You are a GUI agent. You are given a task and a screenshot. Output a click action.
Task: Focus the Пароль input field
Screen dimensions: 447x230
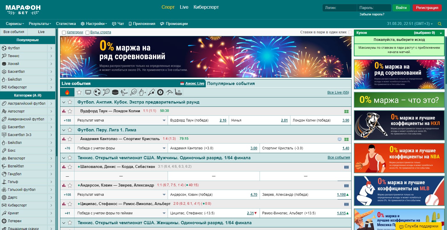tap(374, 8)
